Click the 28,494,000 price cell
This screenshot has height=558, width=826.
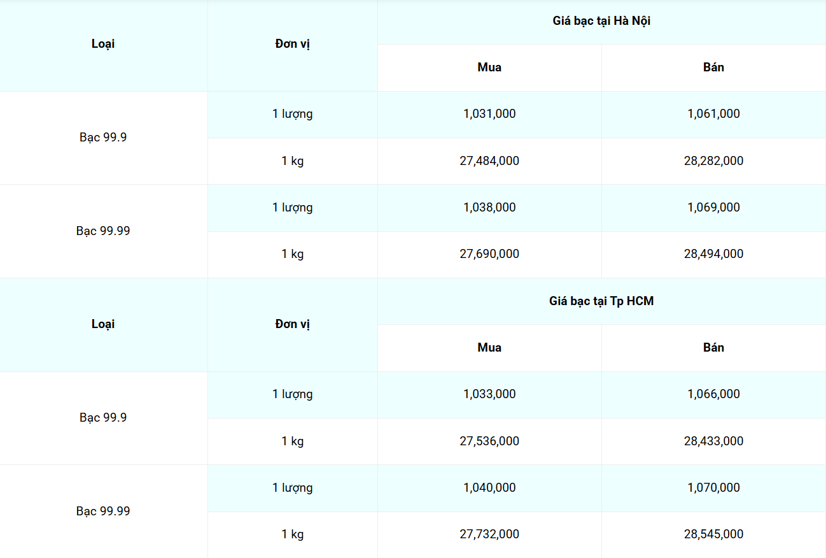click(x=713, y=254)
